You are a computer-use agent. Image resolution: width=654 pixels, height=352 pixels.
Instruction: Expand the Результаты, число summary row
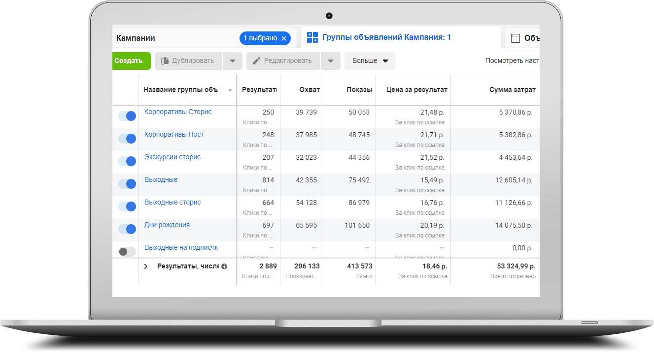coord(145,266)
